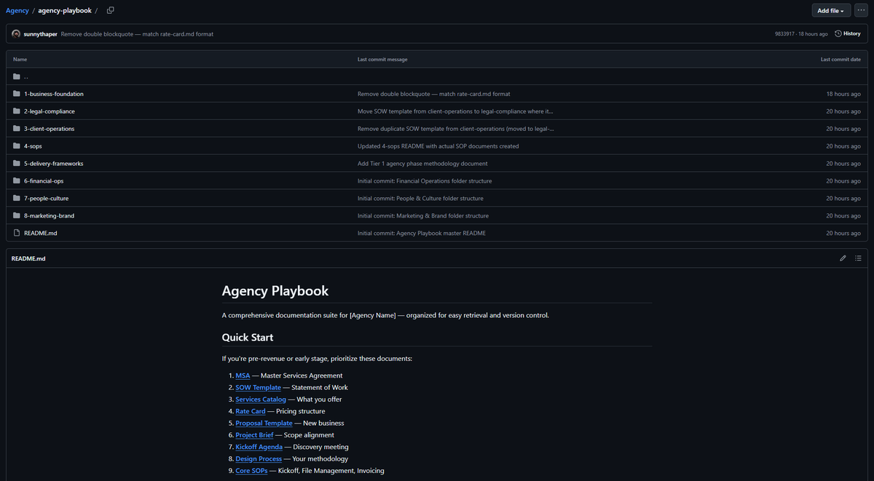Open commit message 'Move SOW template from client-operations'
Screen dimensions: 874x481
[455, 111]
